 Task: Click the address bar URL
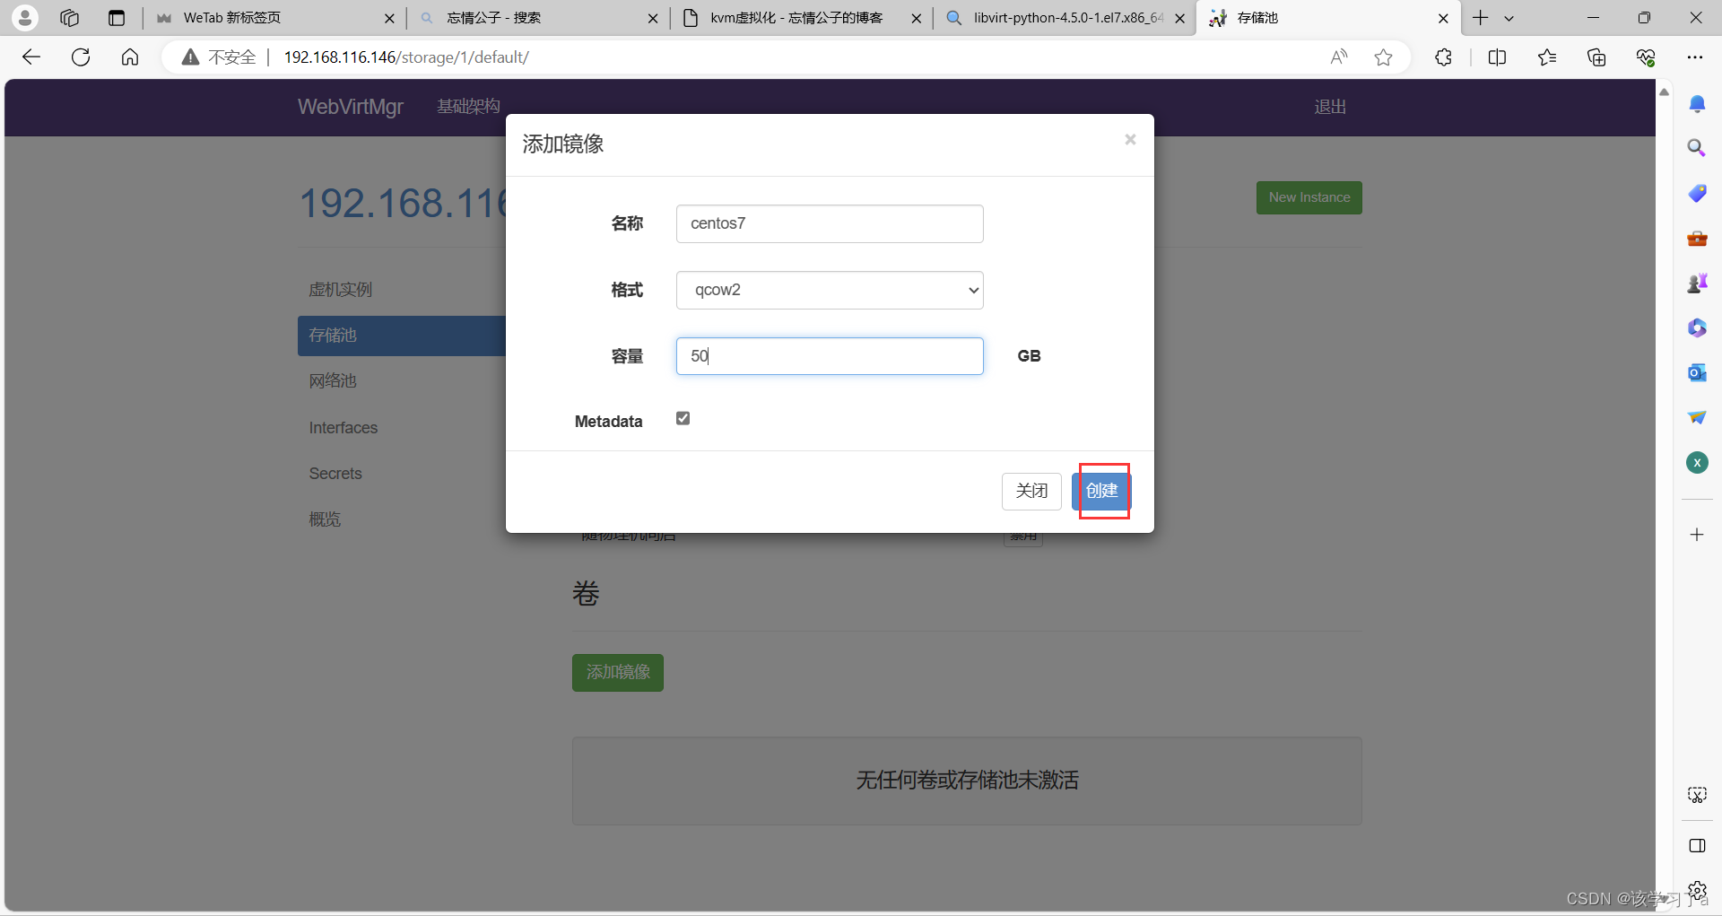[406, 57]
